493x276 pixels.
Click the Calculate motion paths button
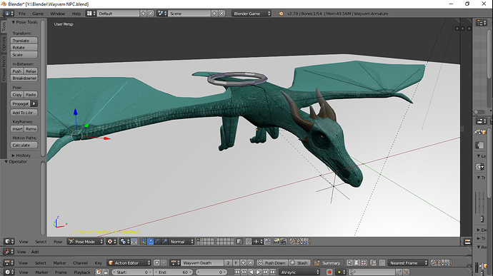24,145
